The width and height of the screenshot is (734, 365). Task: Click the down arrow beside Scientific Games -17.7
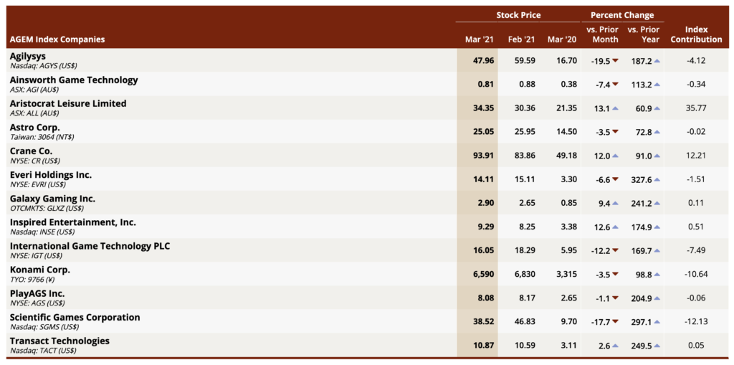(615, 322)
